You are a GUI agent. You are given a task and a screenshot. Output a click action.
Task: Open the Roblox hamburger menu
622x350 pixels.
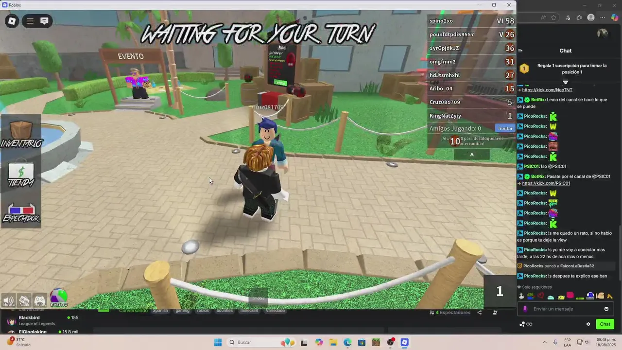pos(30,21)
